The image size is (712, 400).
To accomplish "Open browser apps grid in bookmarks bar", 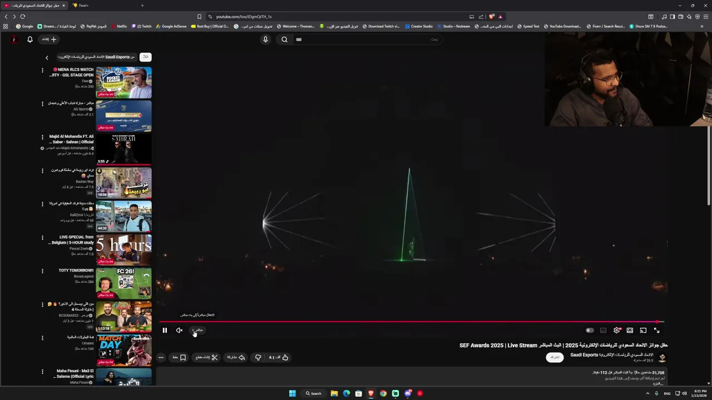I will [x=6, y=26].
